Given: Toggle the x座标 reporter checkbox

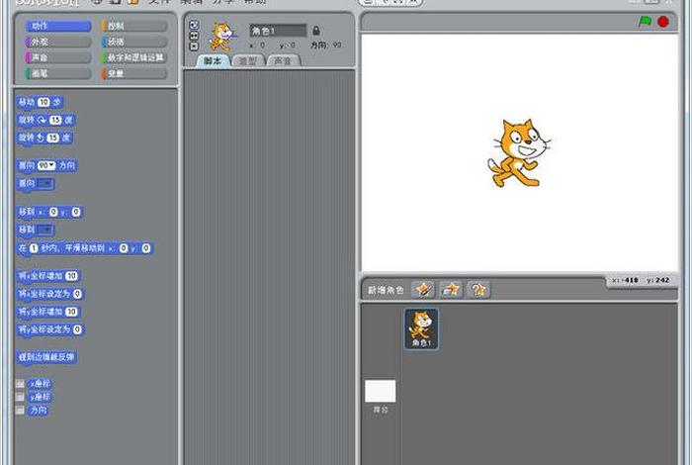Looking at the screenshot, I should tap(20, 384).
